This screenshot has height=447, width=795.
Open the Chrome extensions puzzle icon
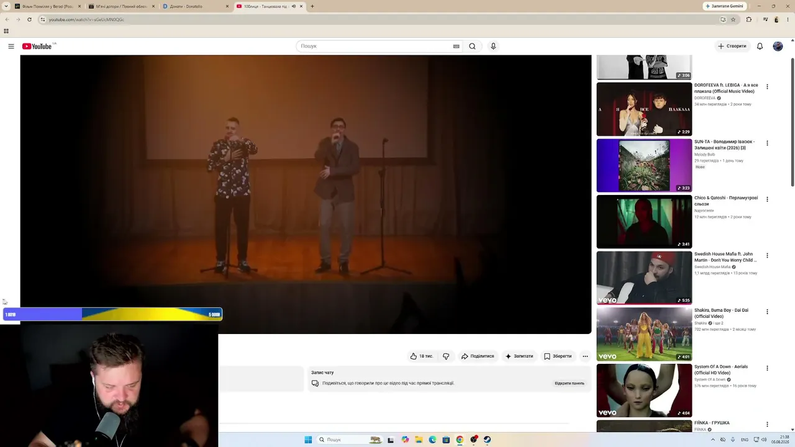(748, 19)
